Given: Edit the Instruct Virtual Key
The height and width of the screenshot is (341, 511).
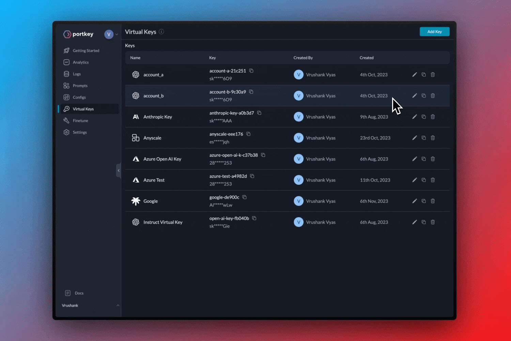Looking at the screenshot, I should pyautogui.click(x=415, y=222).
